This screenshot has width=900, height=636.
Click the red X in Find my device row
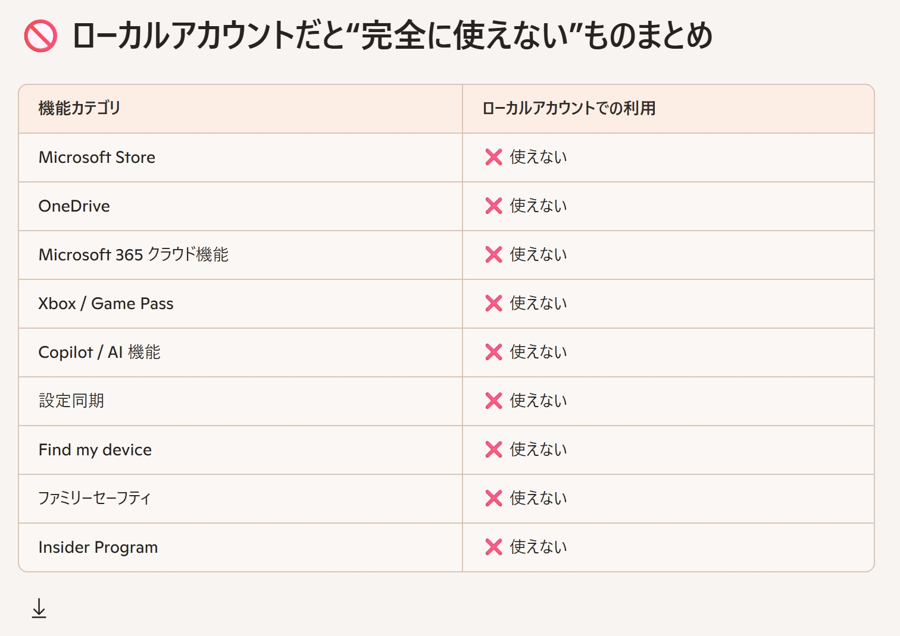pos(494,449)
